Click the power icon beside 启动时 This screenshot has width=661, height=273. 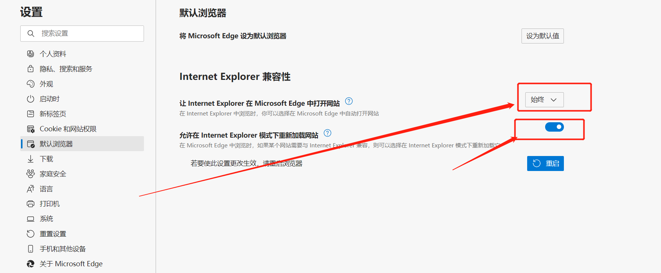point(30,99)
